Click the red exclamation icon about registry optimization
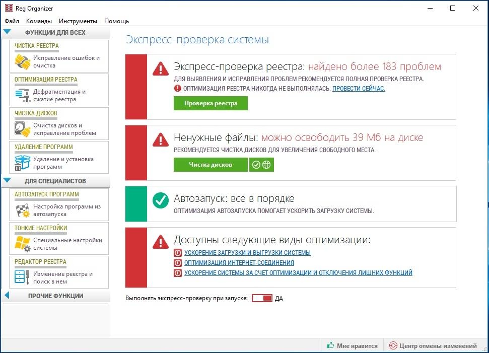 177,88
